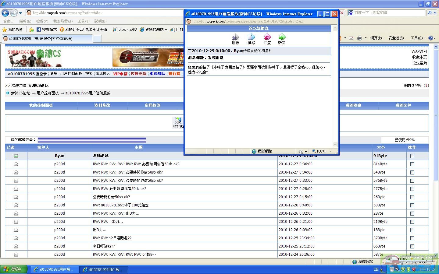
Task: Switch to the 资料修改 tab
Action: [x=102, y=105]
